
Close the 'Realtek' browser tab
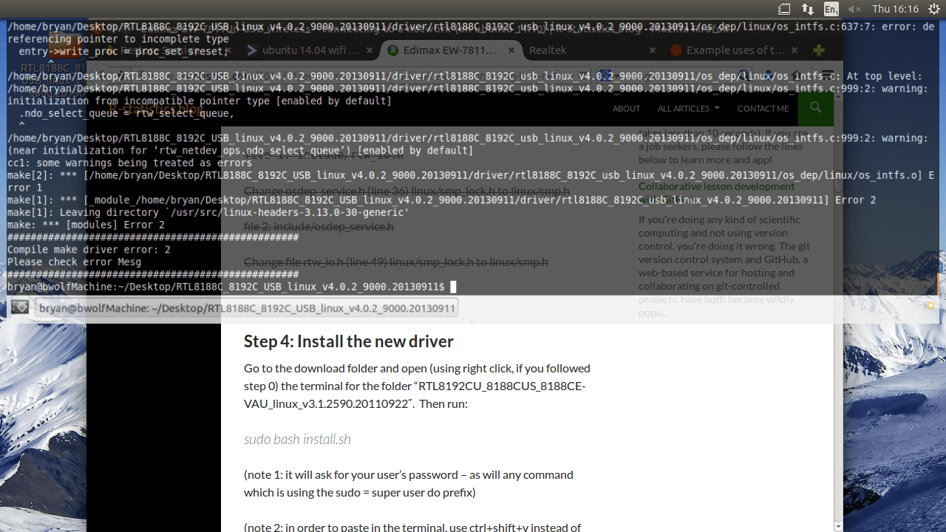point(652,50)
